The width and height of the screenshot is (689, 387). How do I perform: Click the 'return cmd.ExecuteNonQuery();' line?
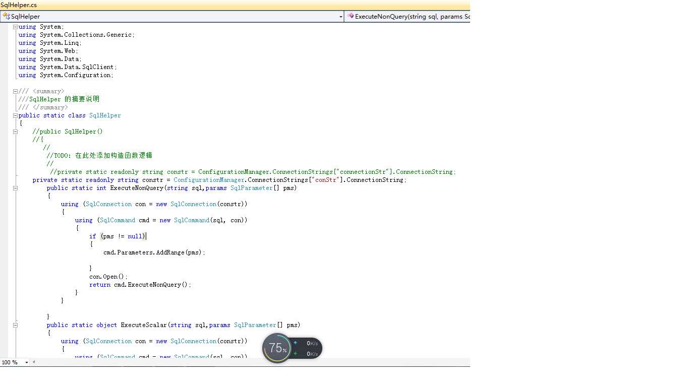pyautogui.click(x=140, y=285)
